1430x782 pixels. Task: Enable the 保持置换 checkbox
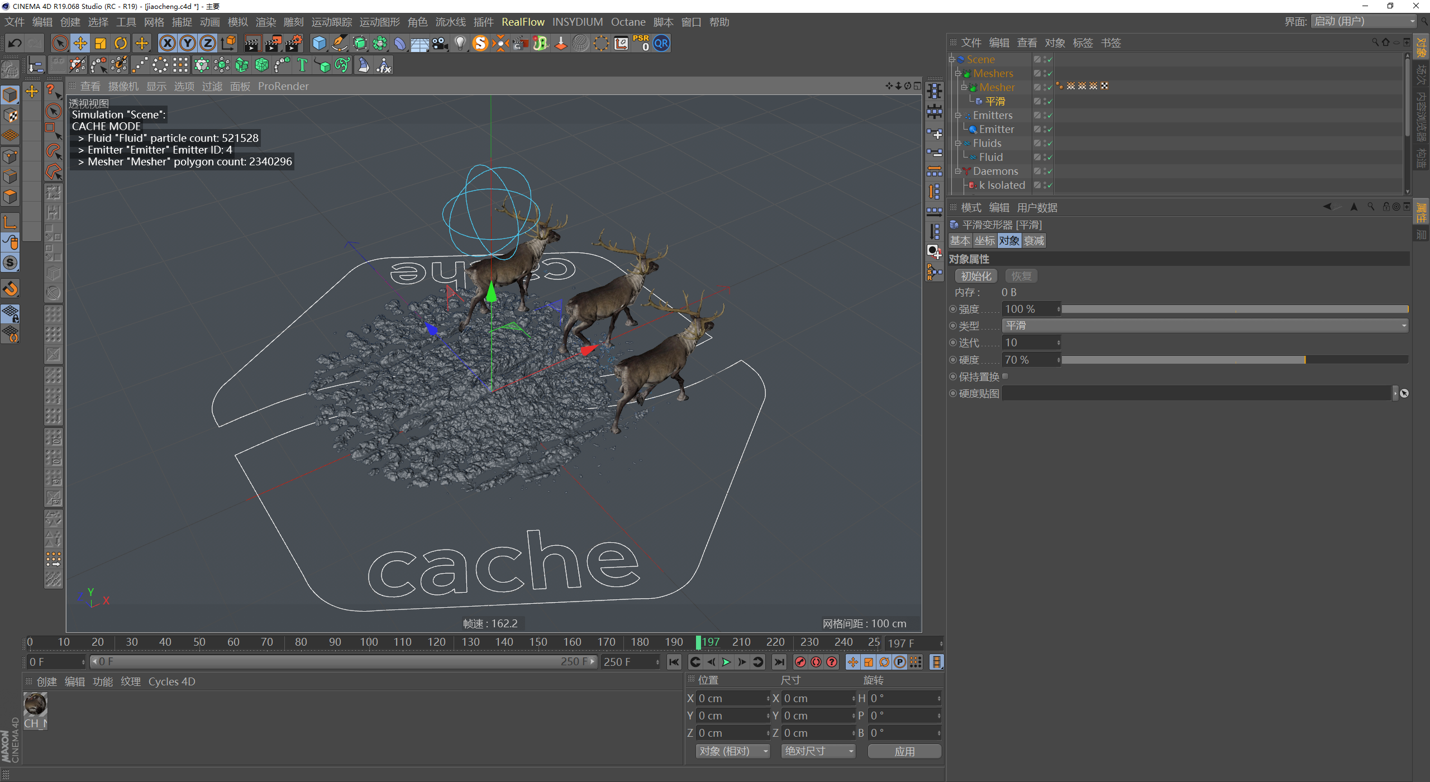1005,376
